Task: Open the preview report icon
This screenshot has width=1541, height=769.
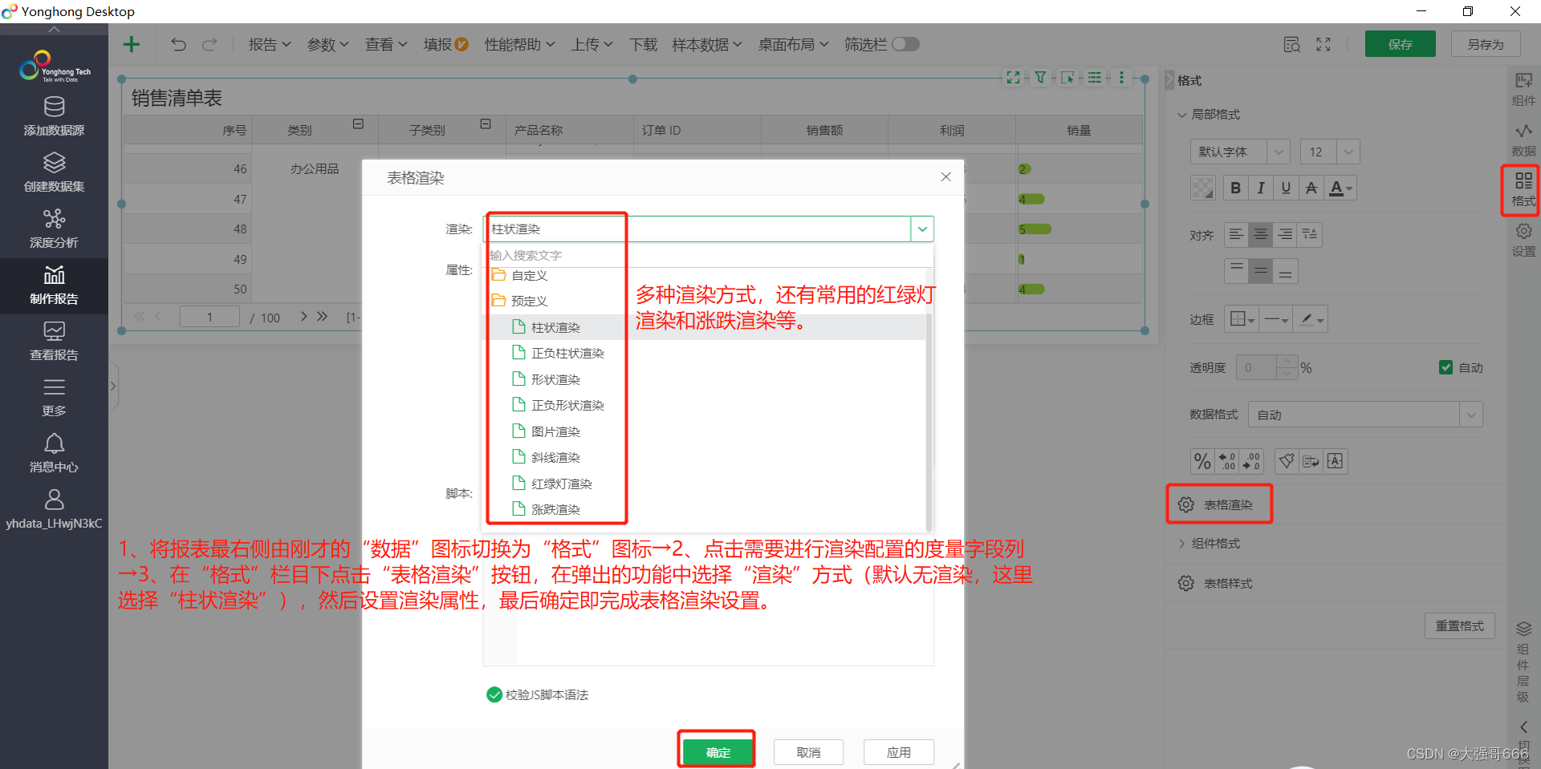Action: pos(1291,44)
